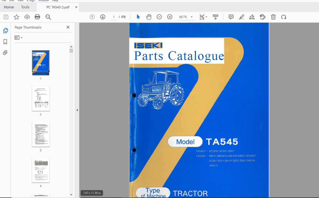This screenshot has height=198, width=319.
Task: Select the Highlight text tool
Action: pyautogui.click(x=242, y=17)
